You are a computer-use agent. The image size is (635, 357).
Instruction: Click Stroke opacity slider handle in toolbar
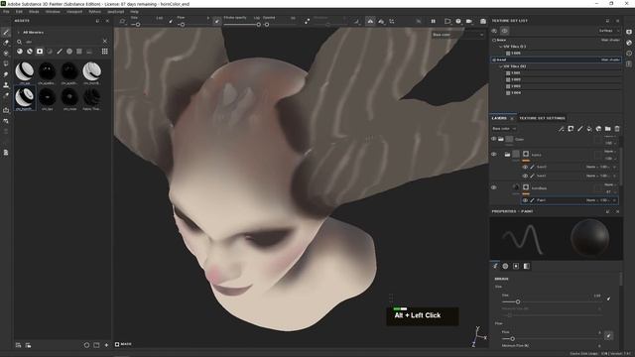258,25
